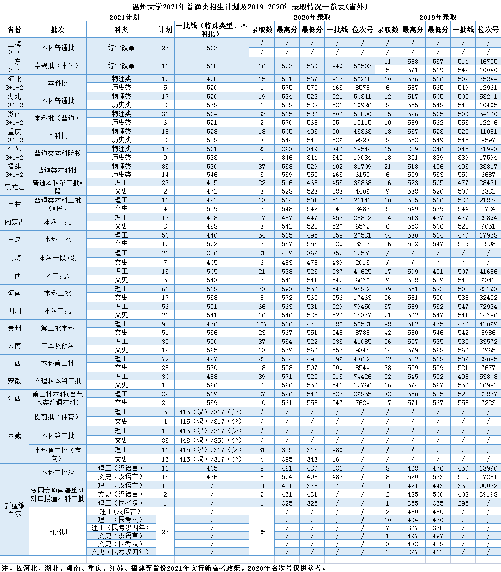
Task: Select the 普通类本科院校 batch cell
Action: click(58, 153)
